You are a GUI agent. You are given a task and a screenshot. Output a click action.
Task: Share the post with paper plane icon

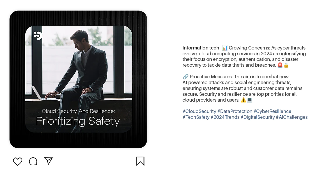click(48, 161)
